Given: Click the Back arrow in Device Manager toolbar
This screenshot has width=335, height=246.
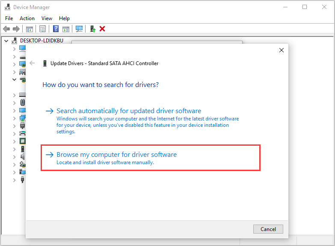Looking at the screenshot, I should coord(6,29).
